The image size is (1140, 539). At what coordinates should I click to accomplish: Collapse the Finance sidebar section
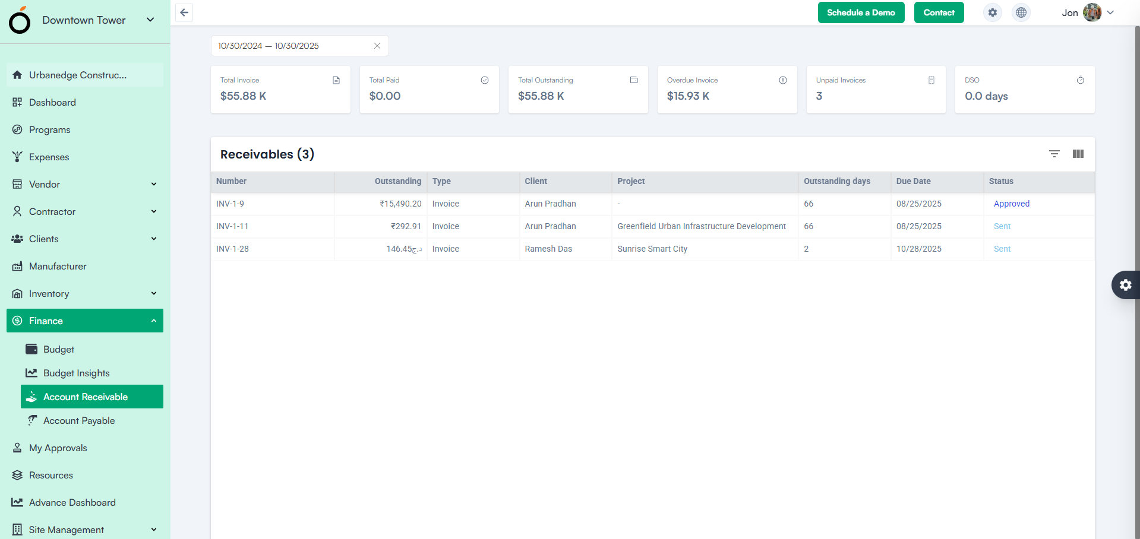[154, 321]
